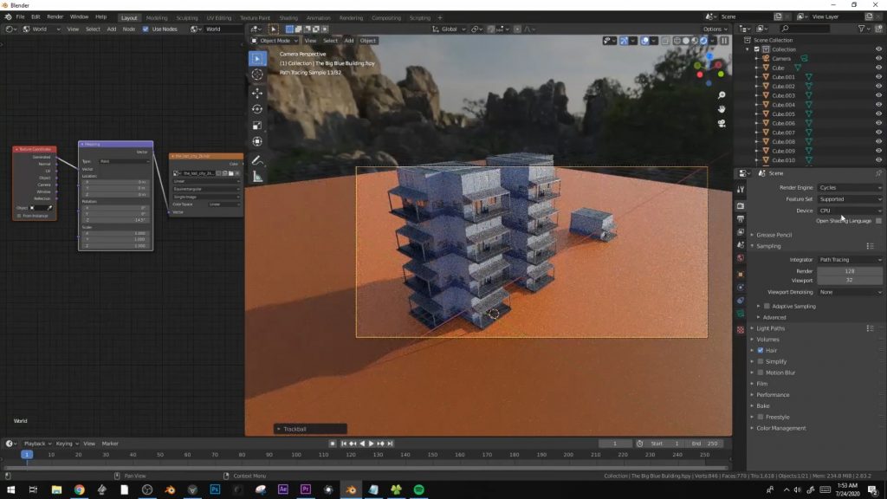
Task: Enable the Motion Blur checkbox
Action: pos(761,373)
